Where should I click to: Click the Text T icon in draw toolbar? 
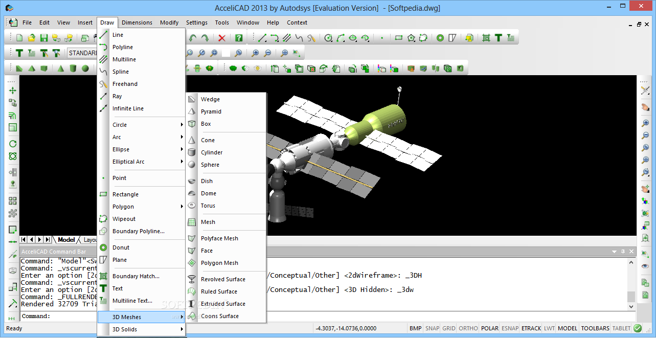[499, 38]
